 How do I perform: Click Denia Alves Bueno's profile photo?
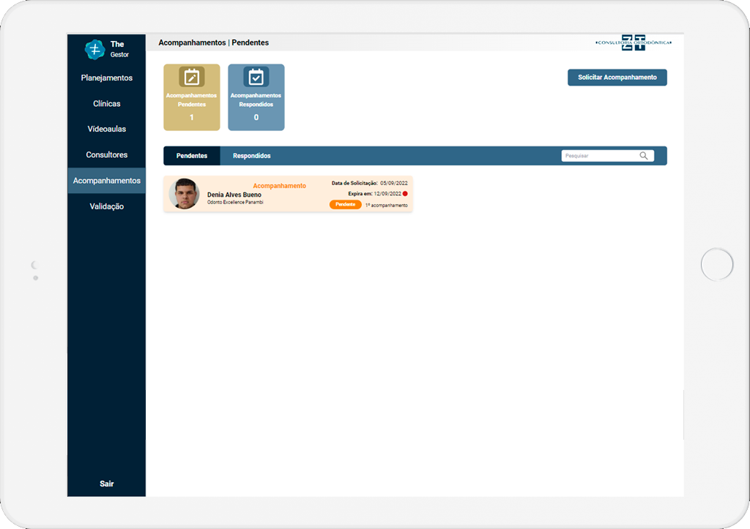tap(184, 195)
